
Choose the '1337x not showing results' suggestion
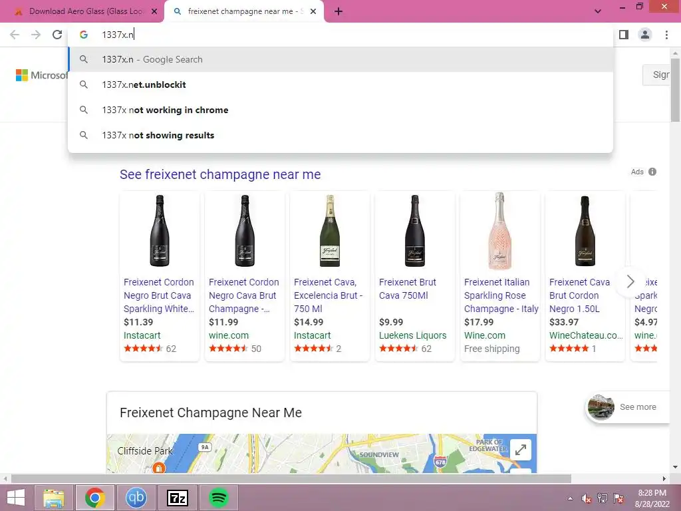click(341, 135)
